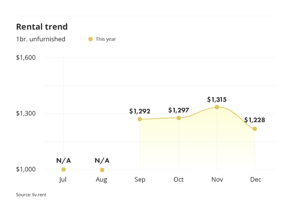Image resolution: width=291 pixels, height=204 pixels.
Task: Select the Oct data point on the line
Action: 179,118
